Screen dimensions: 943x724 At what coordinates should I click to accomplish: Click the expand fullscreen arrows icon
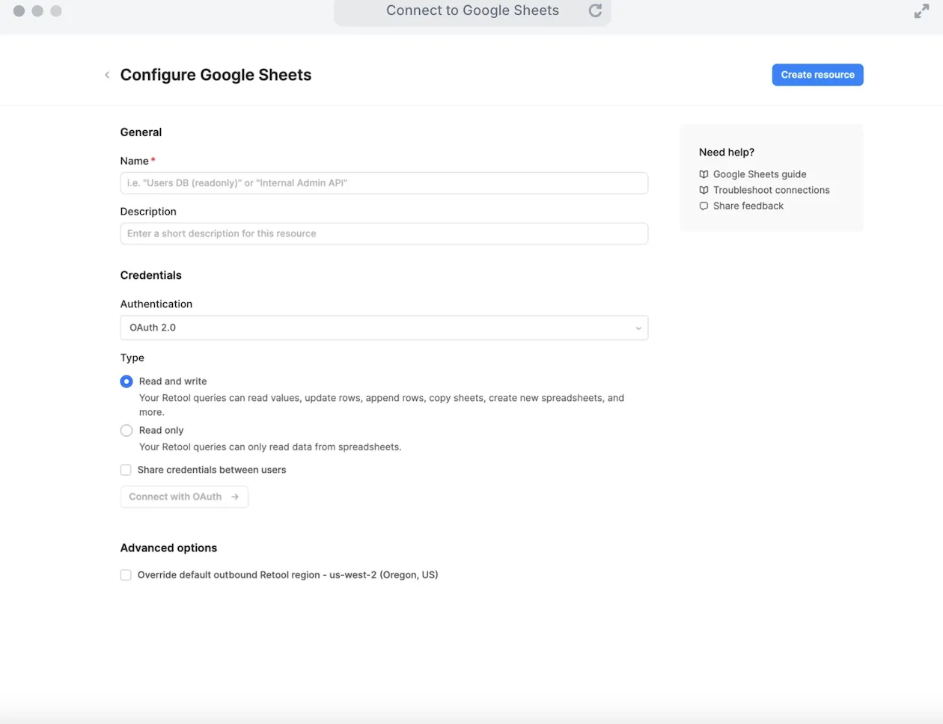click(921, 11)
